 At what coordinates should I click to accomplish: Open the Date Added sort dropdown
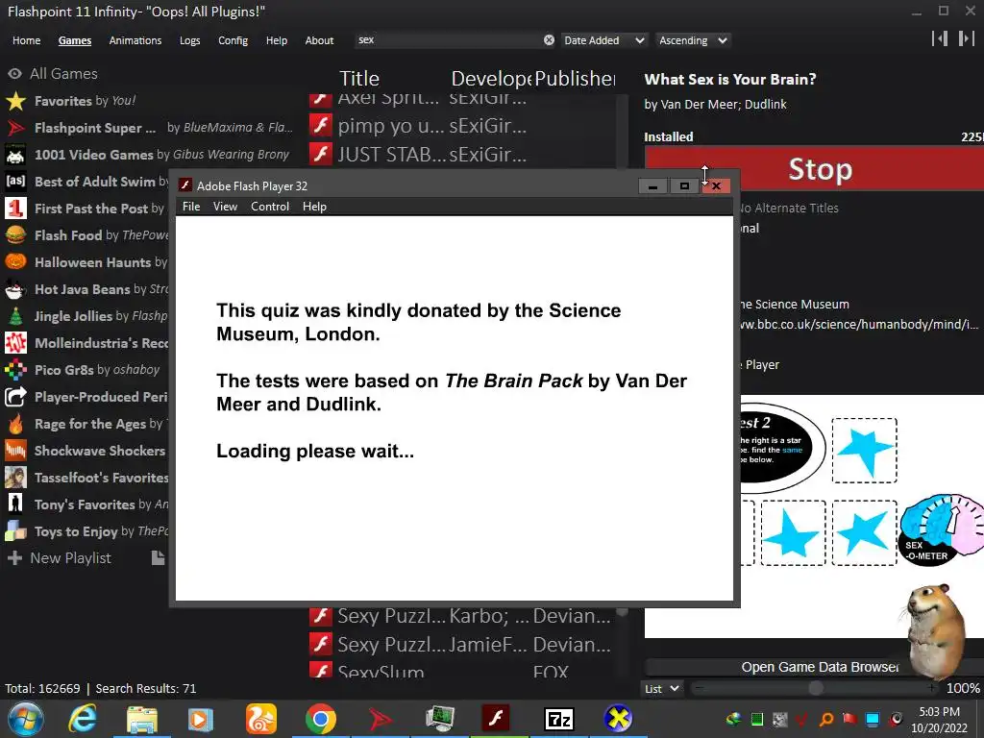pos(604,40)
